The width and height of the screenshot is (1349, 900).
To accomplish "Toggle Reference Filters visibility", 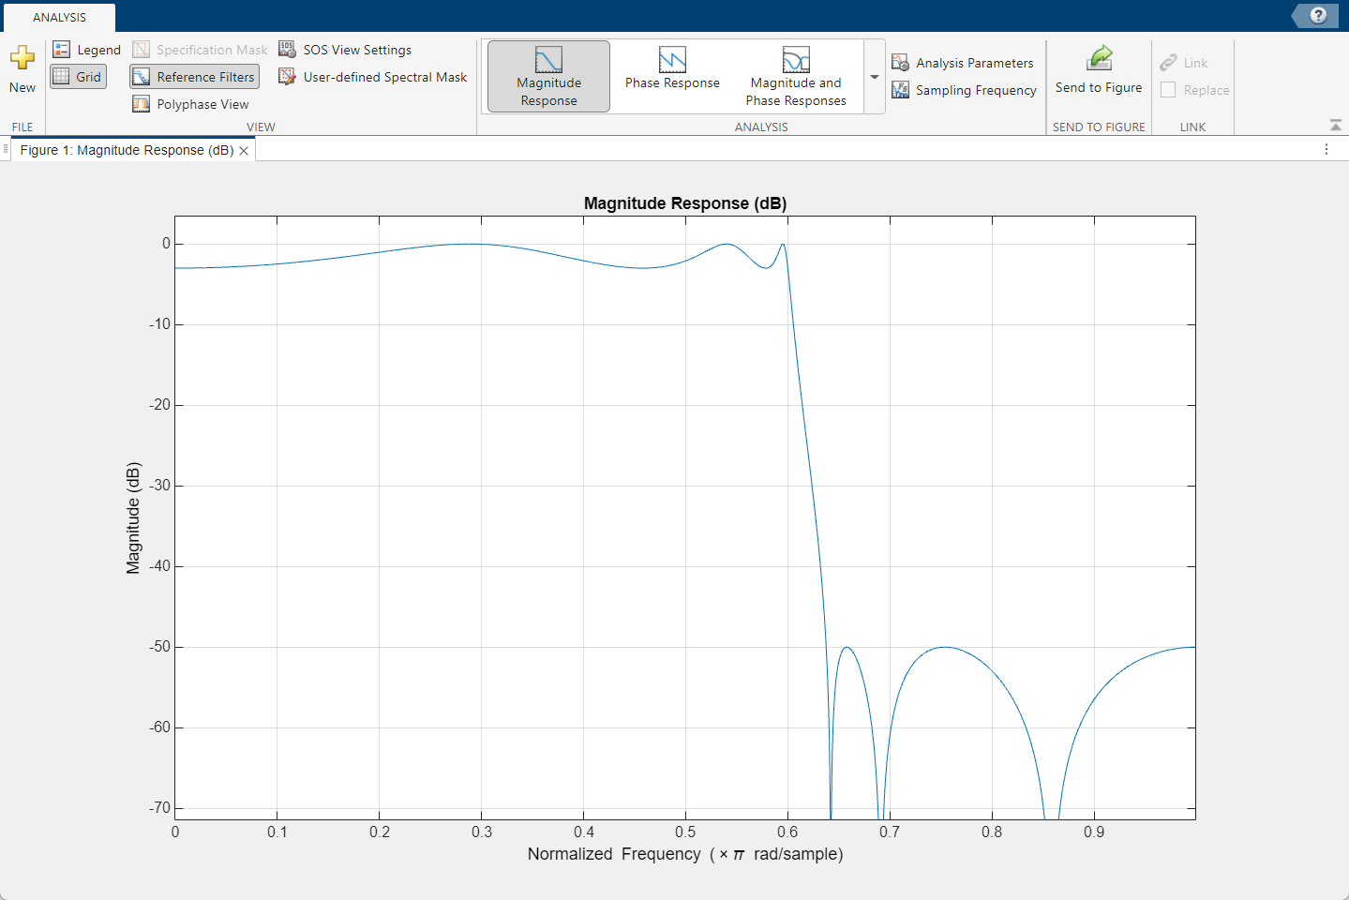I will coord(193,76).
